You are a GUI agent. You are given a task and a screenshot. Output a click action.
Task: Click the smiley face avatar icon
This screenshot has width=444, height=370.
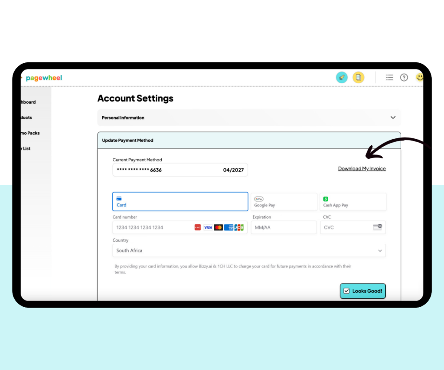[420, 77]
